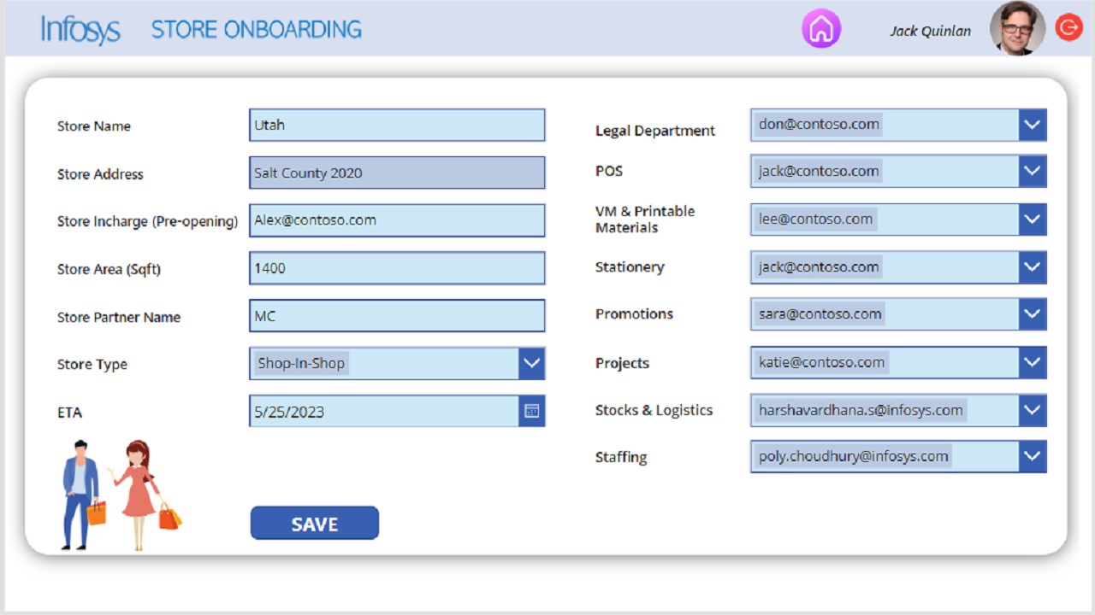The height and width of the screenshot is (615, 1095).
Task: Click the STORE ONBOARDING title
Action: pyautogui.click(x=257, y=30)
